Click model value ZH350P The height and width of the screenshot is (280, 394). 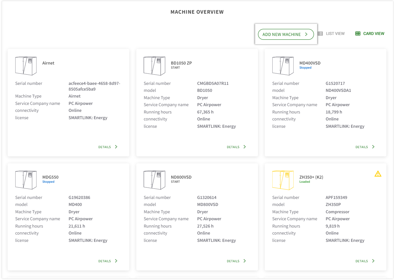coord(333,204)
